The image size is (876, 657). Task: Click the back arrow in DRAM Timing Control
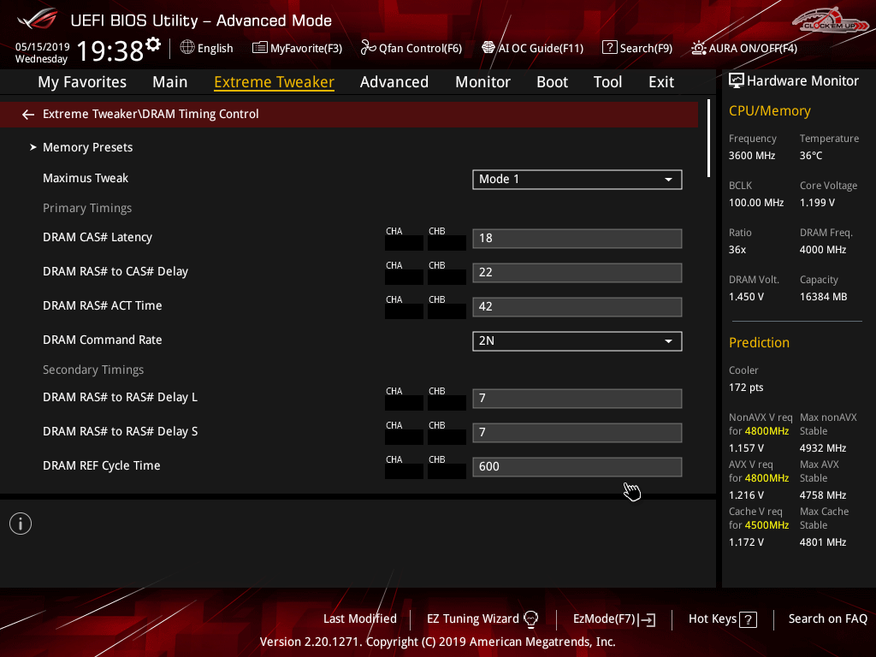[28, 115]
